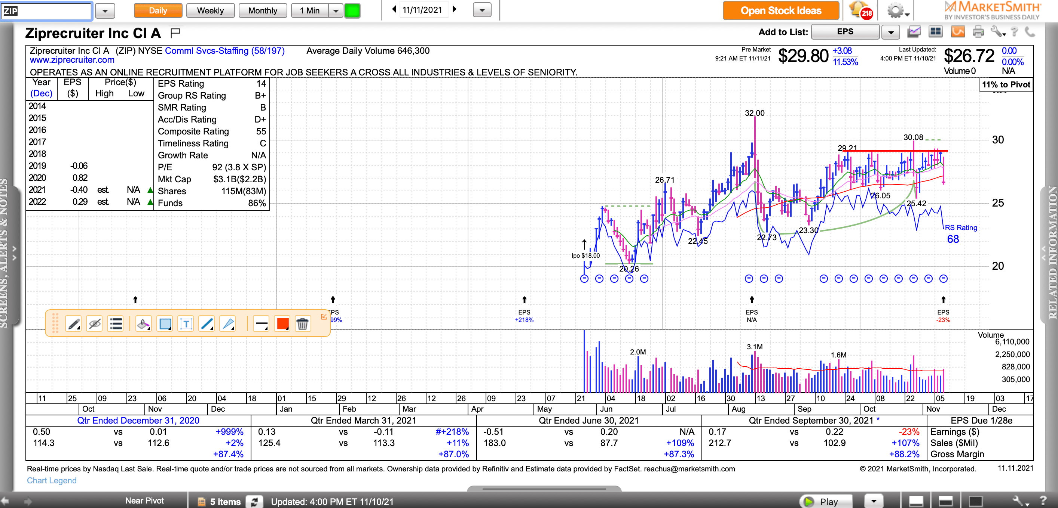The height and width of the screenshot is (508, 1058).
Task: Select the Daily chart period
Action: pyautogui.click(x=158, y=11)
